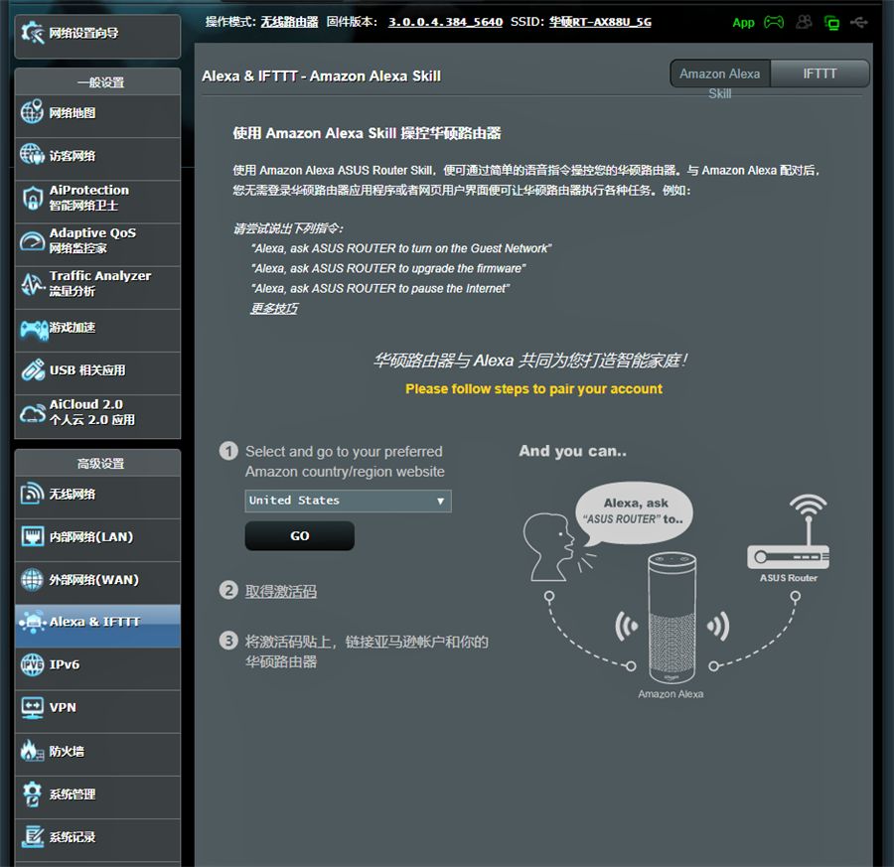Screen dimensions: 894x867
Task: Click the green network devices icon in header
Action: 831,23
